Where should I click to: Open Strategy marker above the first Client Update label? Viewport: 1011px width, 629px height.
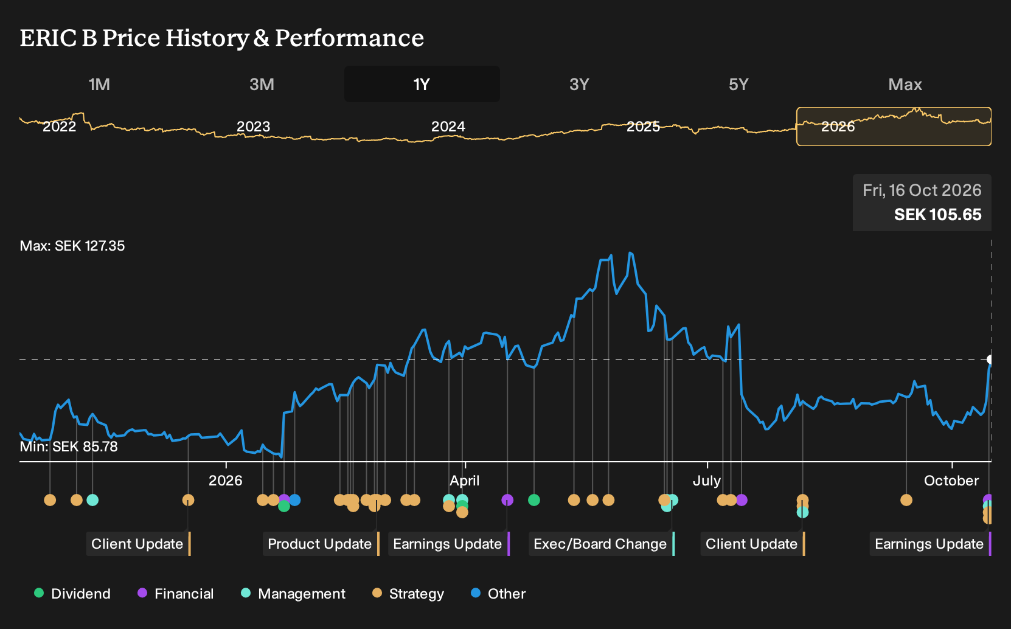(x=189, y=500)
